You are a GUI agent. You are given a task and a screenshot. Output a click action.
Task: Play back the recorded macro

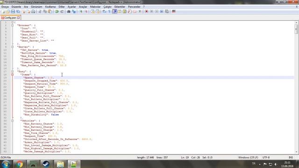pos(157,12)
